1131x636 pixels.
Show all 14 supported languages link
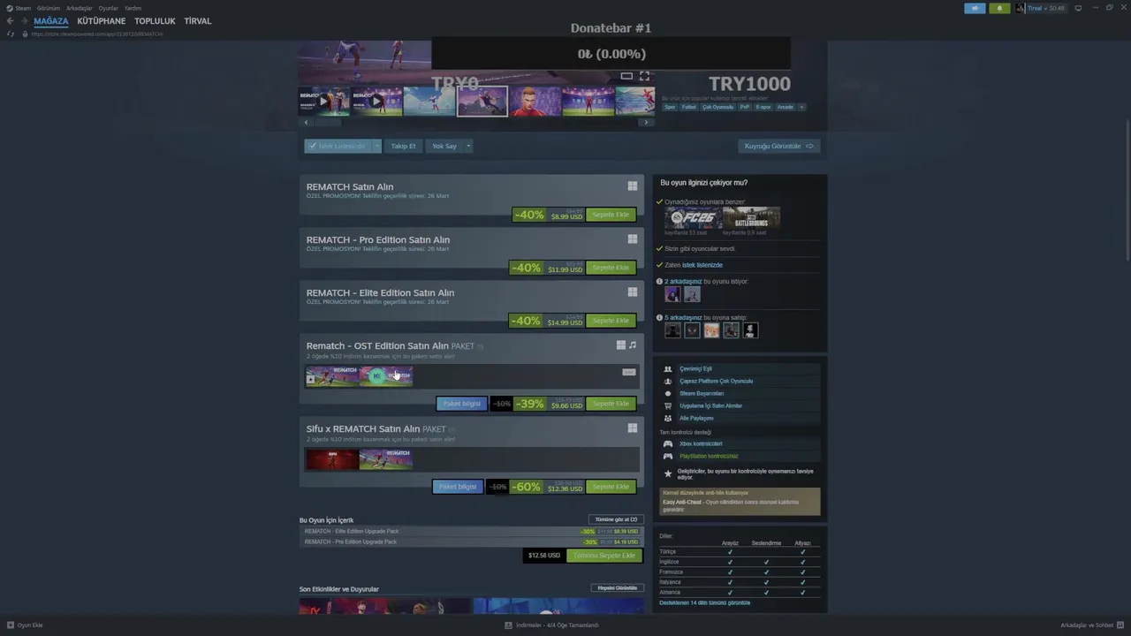click(x=704, y=603)
